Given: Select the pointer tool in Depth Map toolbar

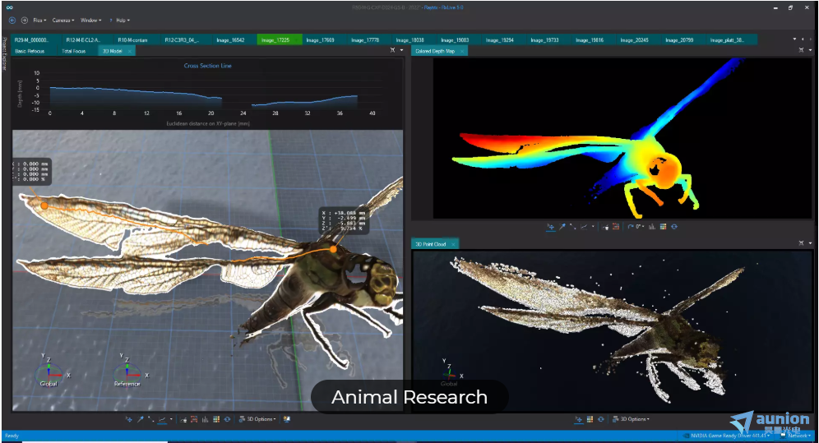Looking at the screenshot, I should 551,227.
